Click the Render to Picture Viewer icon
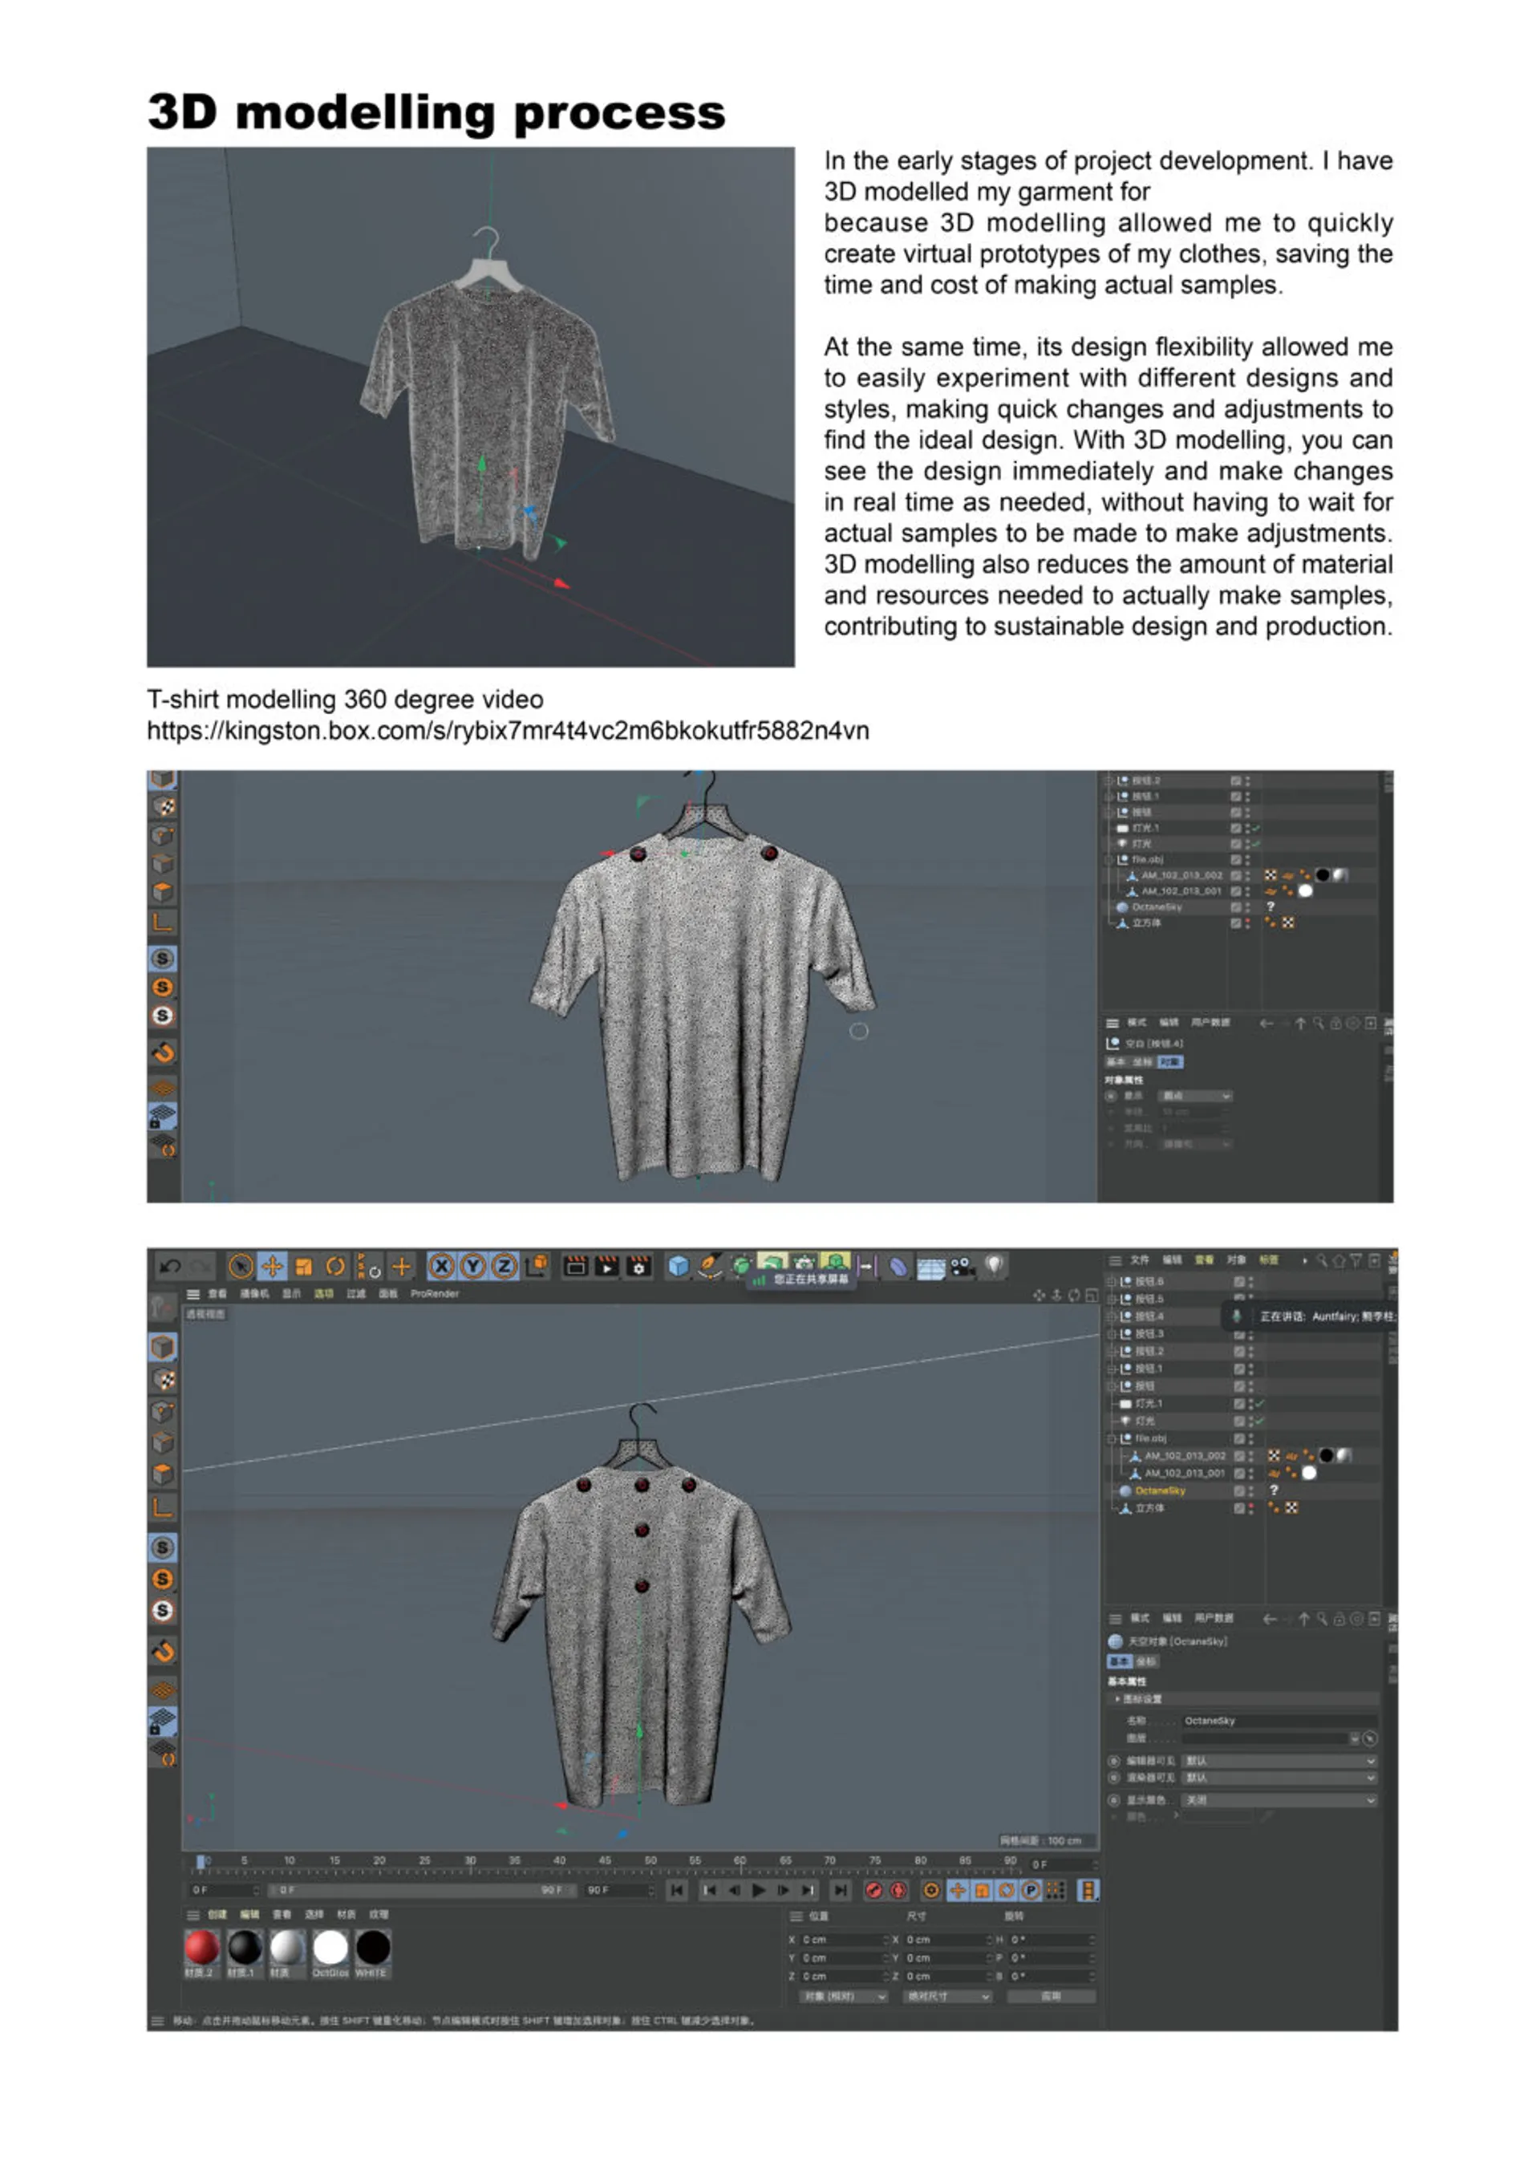The image size is (1540, 2178). [x=607, y=1265]
